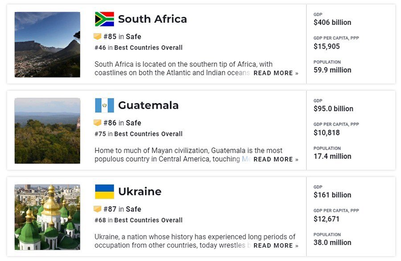Expand Ukraine description via READ MORE
The image size is (401, 261).
coord(276,245)
